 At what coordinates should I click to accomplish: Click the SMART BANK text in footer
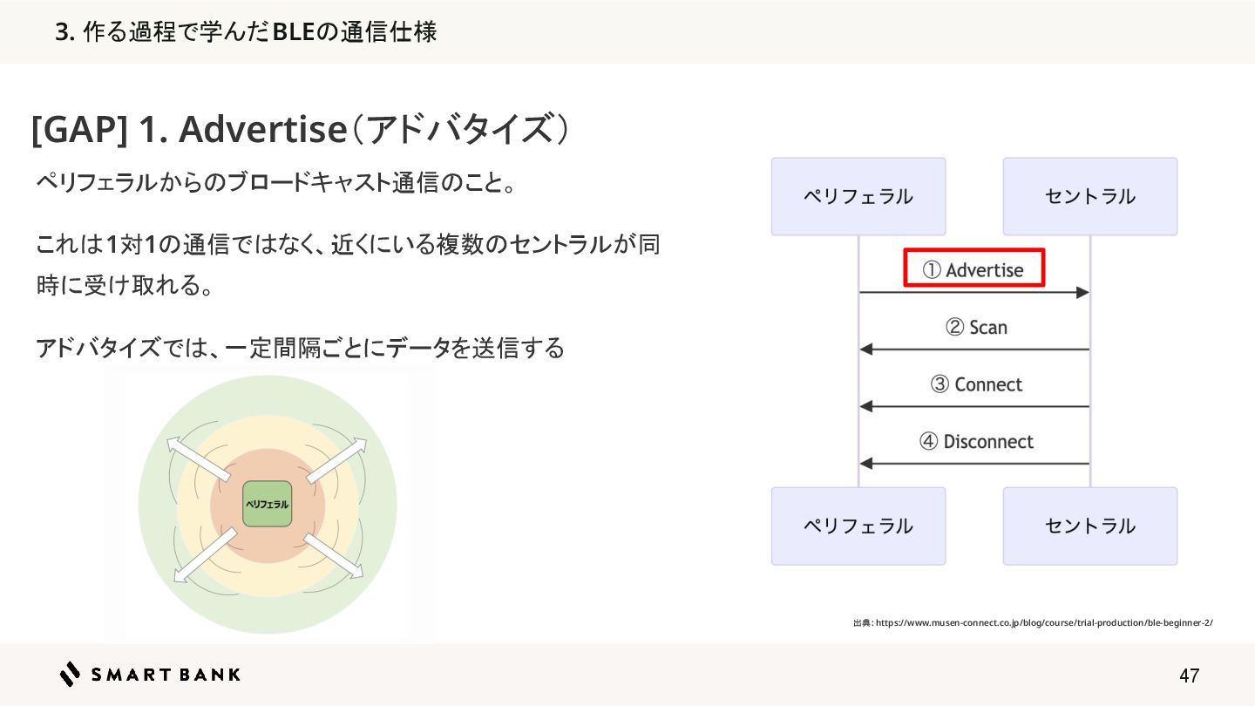click(166, 674)
